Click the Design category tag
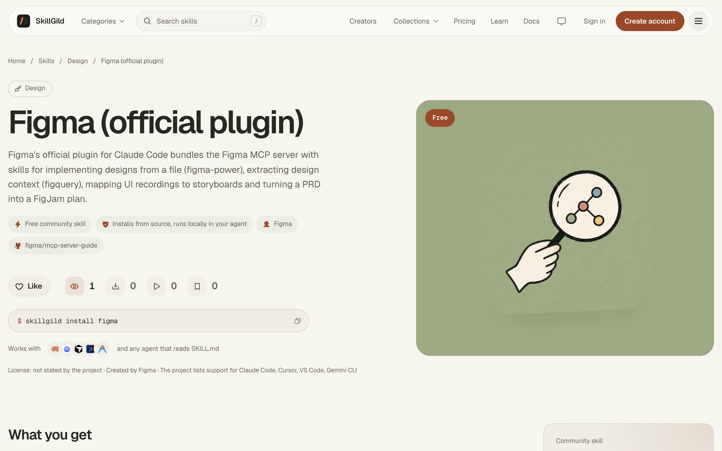This screenshot has height=451, width=722. pyautogui.click(x=30, y=89)
